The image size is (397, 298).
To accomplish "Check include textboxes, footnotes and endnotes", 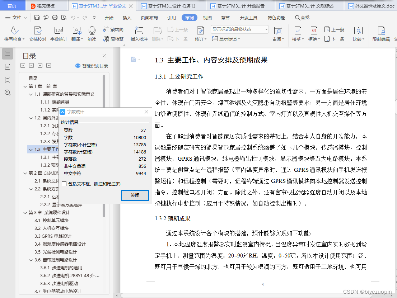I will (x=64, y=184).
